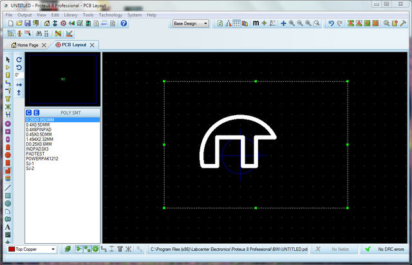Open a project using folder icon
Screen dimensions: 412x265
(x=19, y=23)
